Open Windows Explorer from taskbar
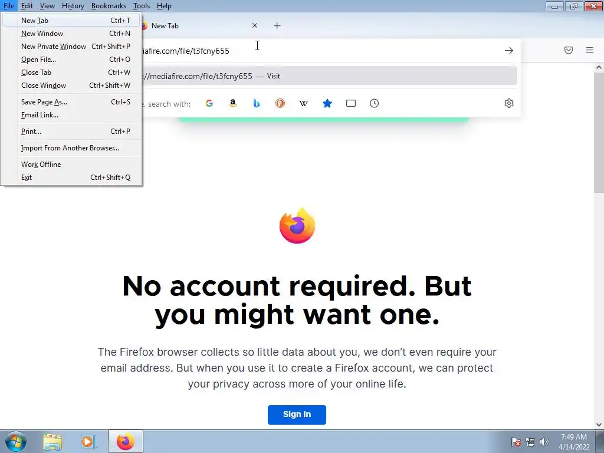 pyautogui.click(x=52, y=442)
